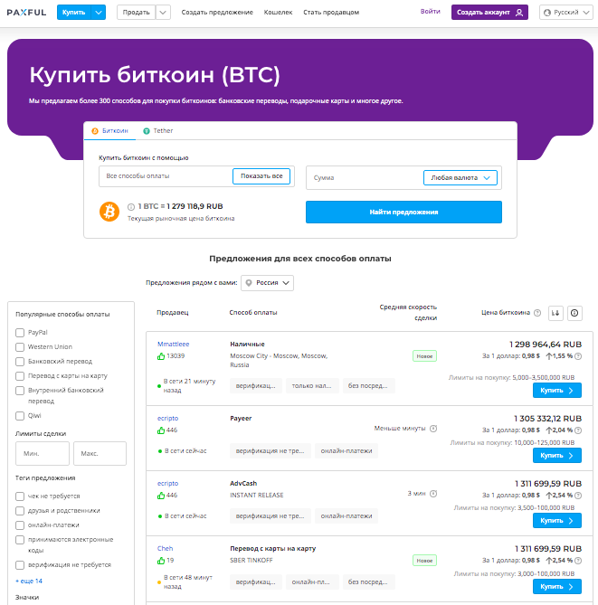Viewport: 598px width, 605px height.
Task: Switch to the Tether tab
Action: [x=157, y=131]
